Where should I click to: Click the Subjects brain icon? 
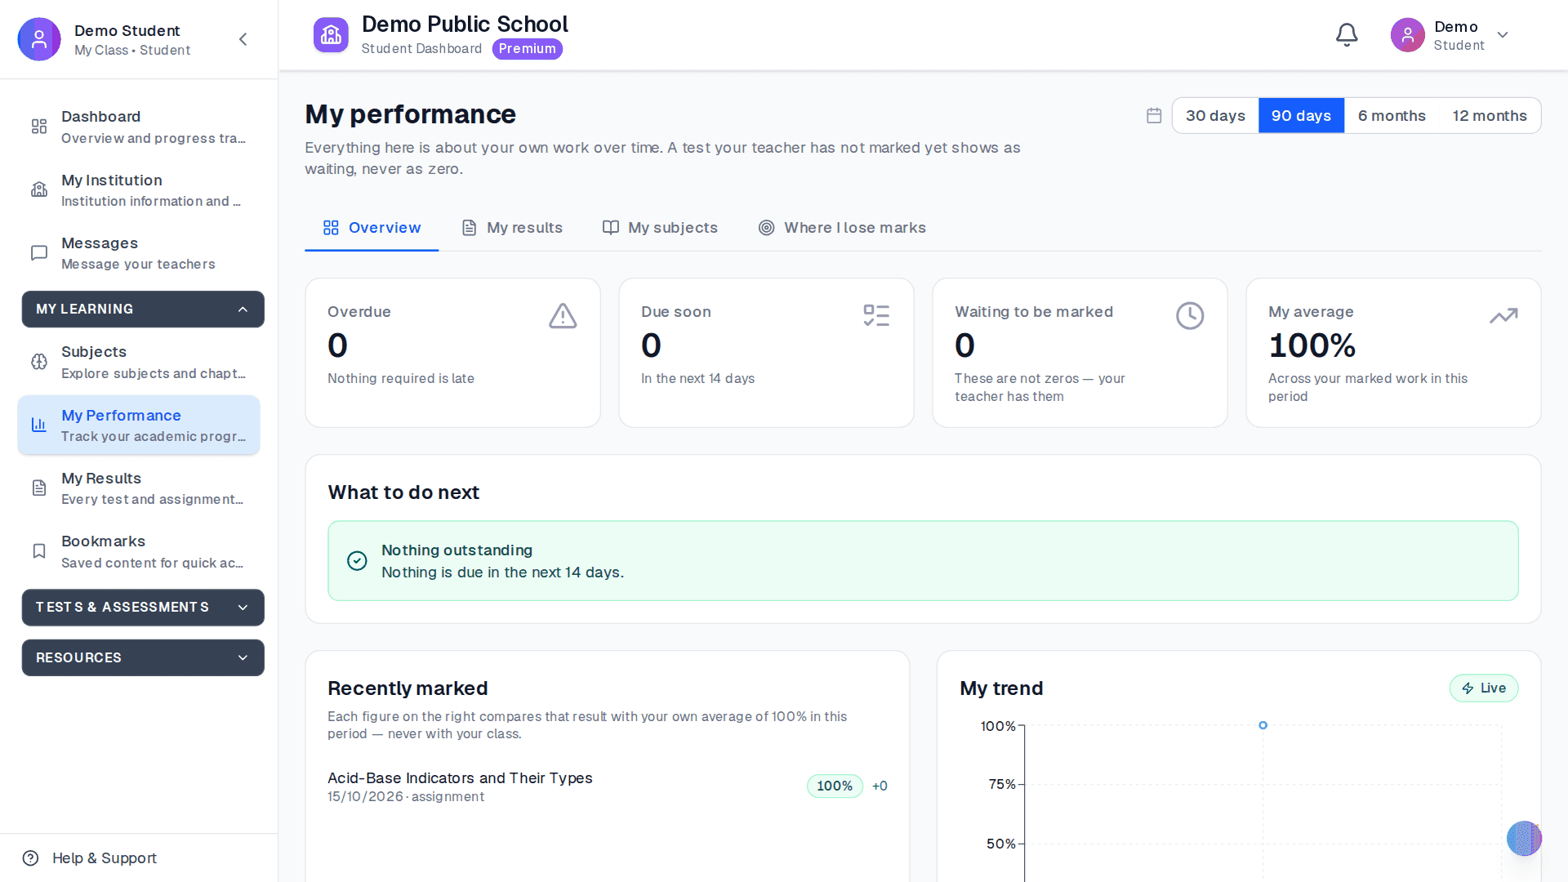click(39, 362)
